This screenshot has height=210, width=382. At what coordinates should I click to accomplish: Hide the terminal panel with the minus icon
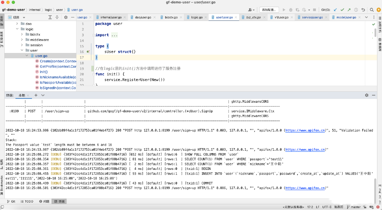(374, 95)
